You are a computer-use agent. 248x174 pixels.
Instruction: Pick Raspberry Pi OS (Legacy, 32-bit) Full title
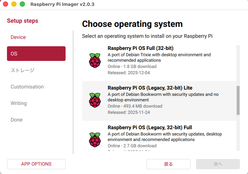[150, 127]
